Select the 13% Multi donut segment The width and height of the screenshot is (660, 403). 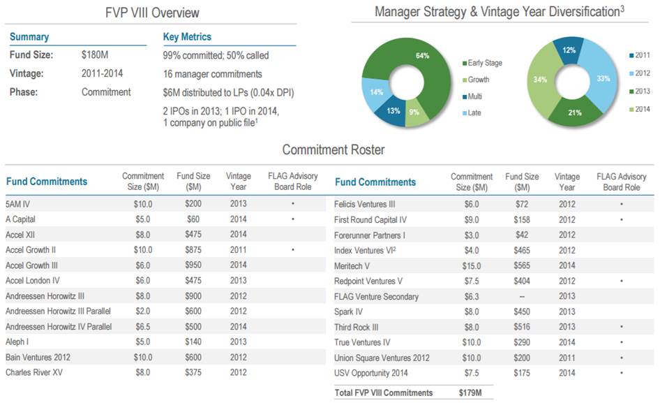392,111
